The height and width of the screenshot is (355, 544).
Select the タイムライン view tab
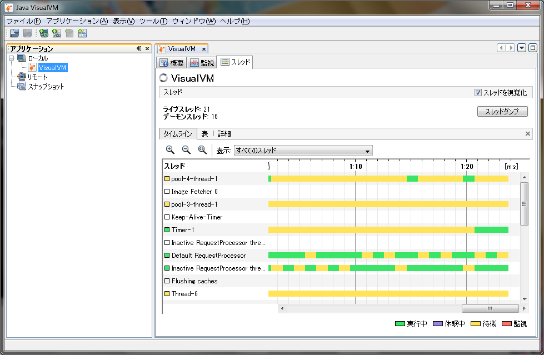click(178, 133)
